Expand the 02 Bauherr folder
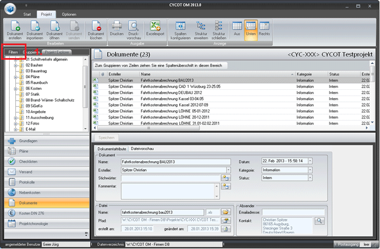380x249 pixels. coord(15,65)
